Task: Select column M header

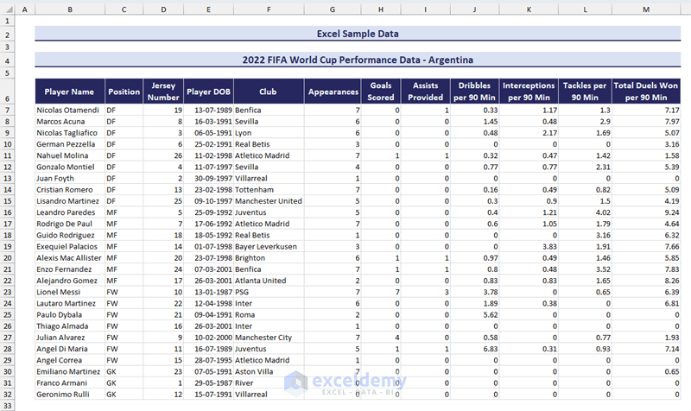Action: 646,9
